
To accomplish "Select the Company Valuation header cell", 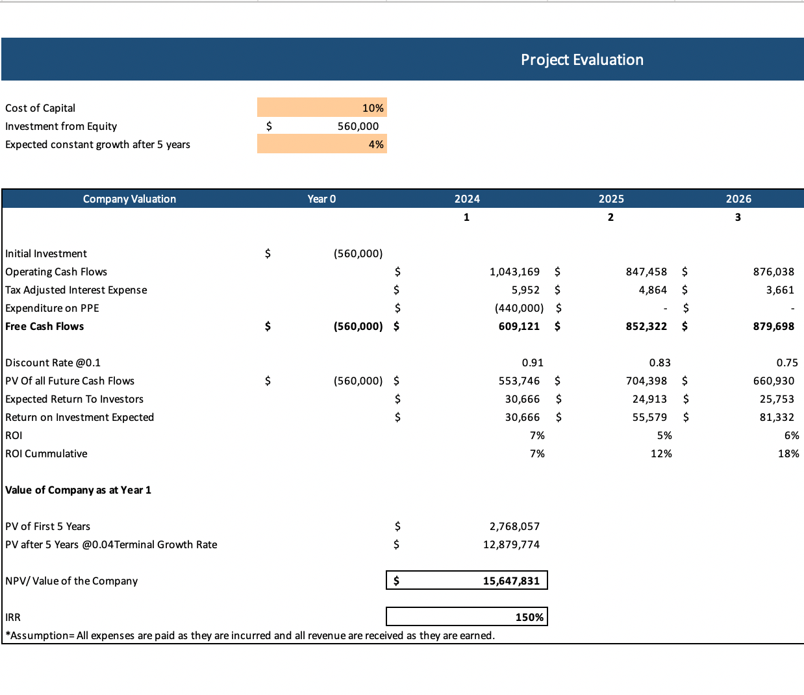I will 129,199.
